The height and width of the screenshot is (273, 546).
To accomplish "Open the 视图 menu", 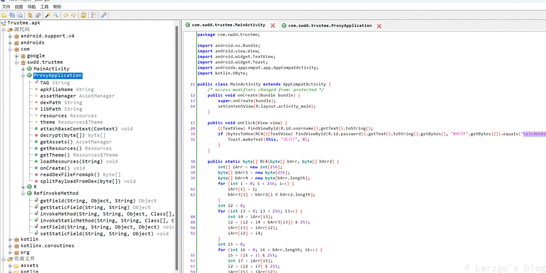I will pos(19,7).
